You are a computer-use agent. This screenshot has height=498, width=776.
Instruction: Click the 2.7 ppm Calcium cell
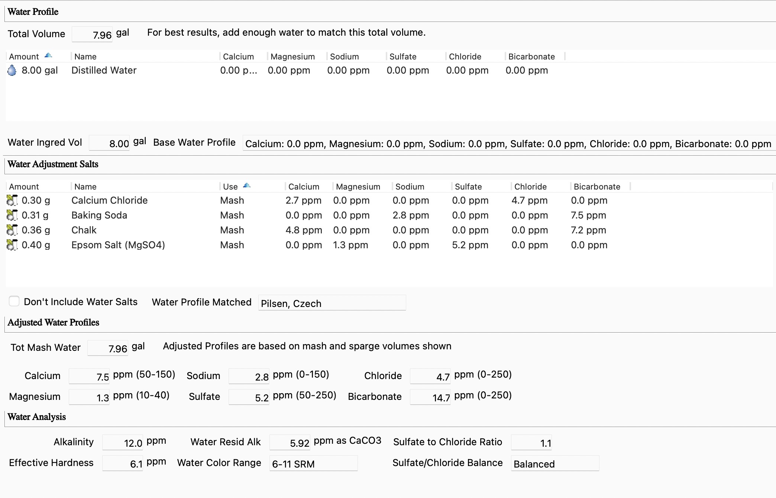(304, 200)
